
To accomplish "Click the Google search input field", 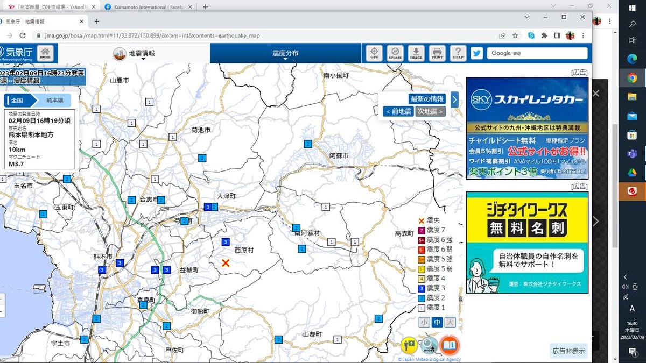I will point(537,53).
